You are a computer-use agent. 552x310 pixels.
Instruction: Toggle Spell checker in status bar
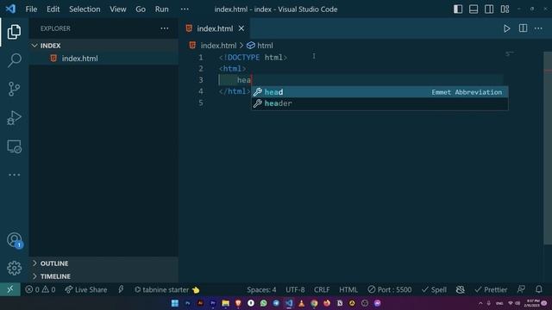[x=434, y=289]
